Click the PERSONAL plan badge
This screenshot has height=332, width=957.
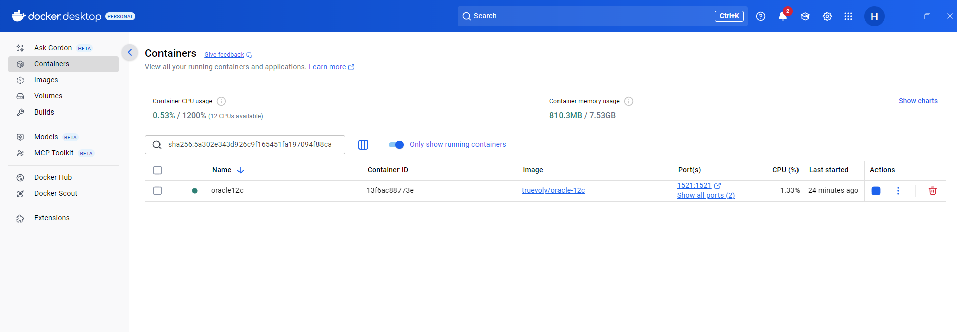pos(120,16)
